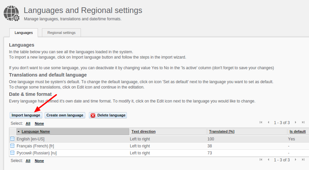Go to first page in top pager
309x170 pixels.
click(261, 122)
